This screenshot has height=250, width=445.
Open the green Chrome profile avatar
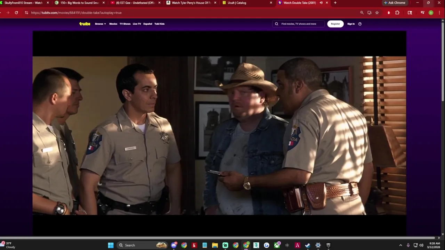pyautogui.click(x=431, y=12)
